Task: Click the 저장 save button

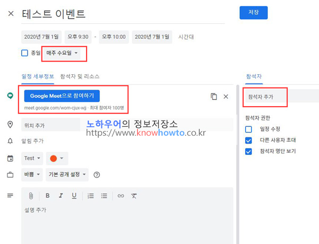Action: [254, 13]
